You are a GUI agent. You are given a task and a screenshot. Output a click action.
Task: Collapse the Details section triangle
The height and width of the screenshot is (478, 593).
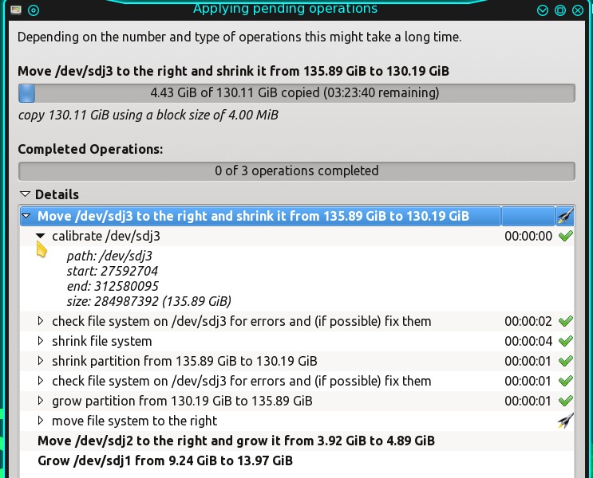click(25, 194)
